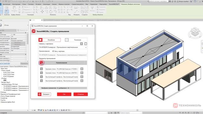Select icon for second Выступающий профиль row

(x=42, y=81)
